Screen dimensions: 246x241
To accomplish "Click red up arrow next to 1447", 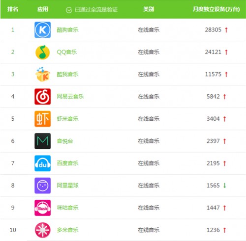I will [225, 208].
